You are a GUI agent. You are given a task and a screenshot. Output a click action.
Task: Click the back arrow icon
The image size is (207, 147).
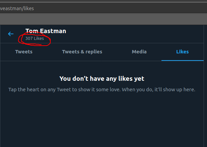point(11,34)
